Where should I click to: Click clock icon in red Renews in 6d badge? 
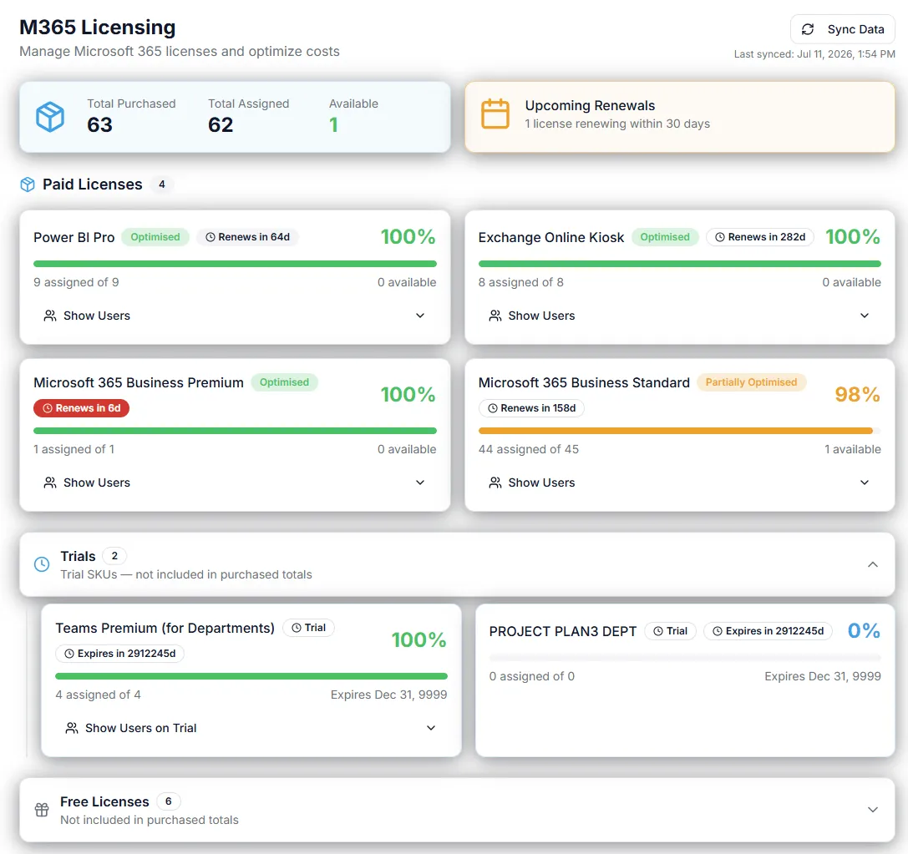(48, 408)
